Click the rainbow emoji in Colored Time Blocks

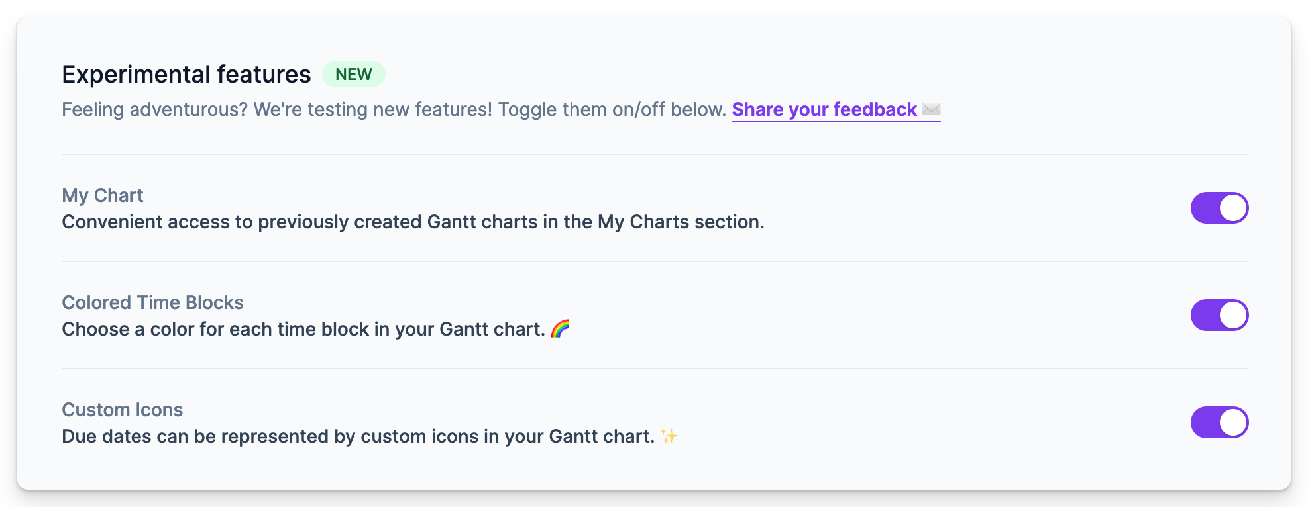[x=560, y=328]
